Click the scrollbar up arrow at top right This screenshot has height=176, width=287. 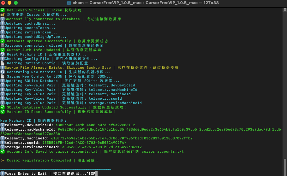coord(284,9)
